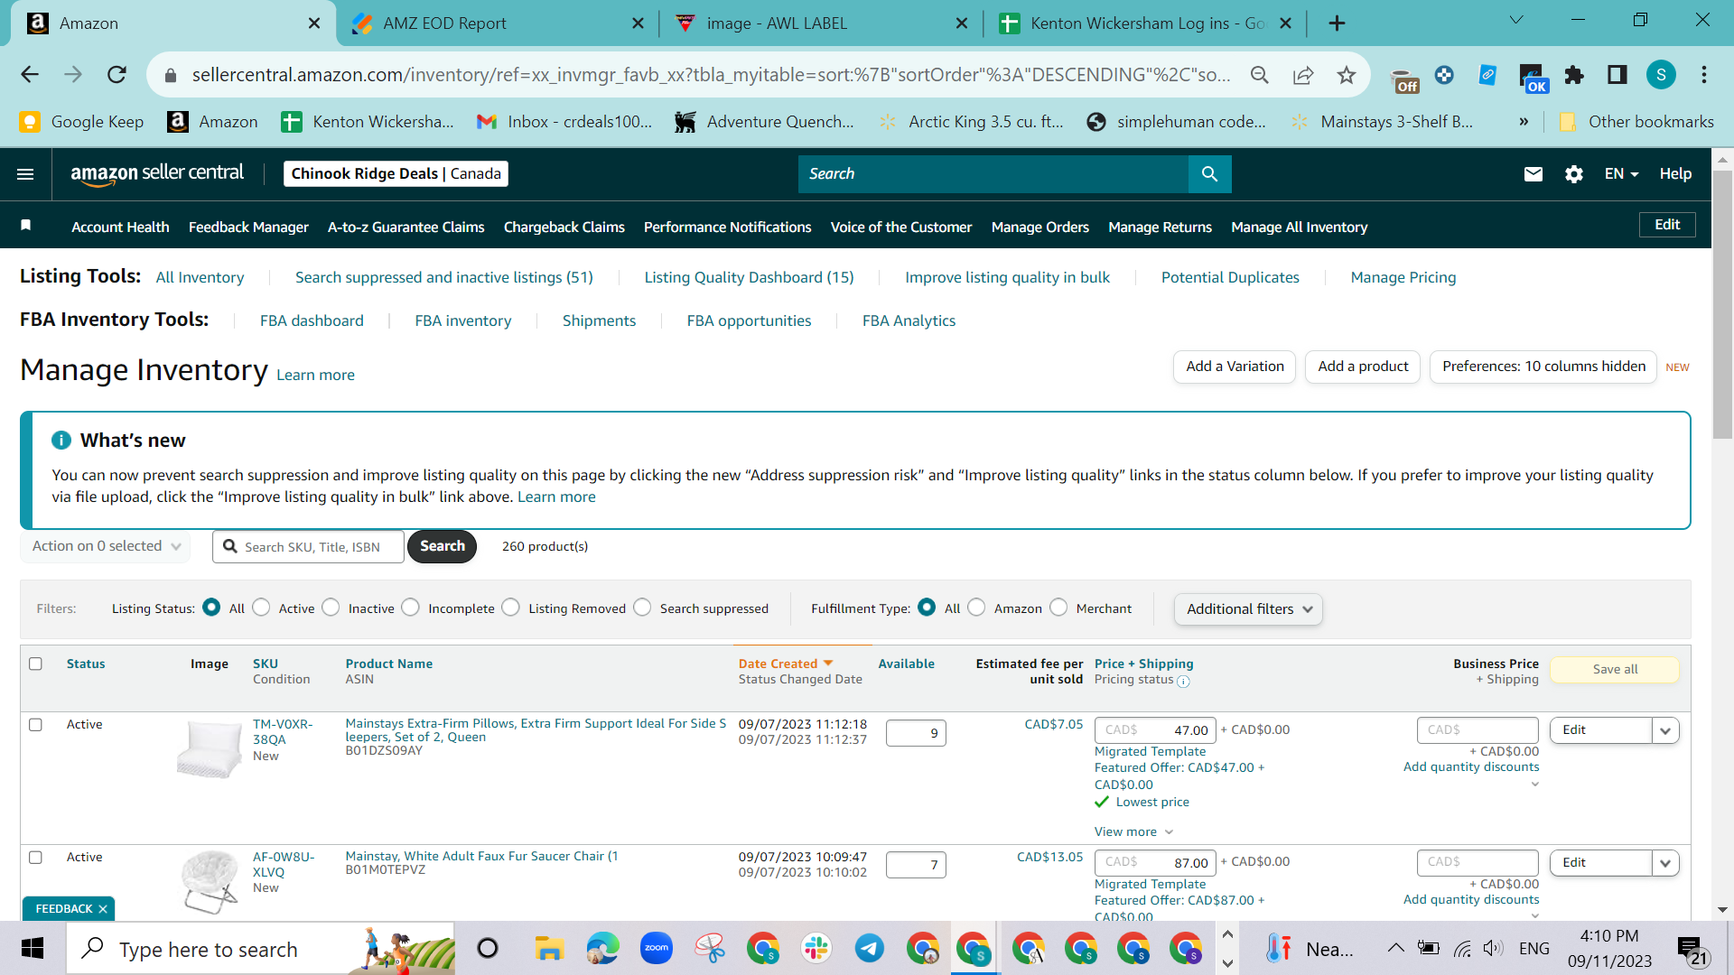Reload the page with the refresh icon
Screen dimensions: 1734x975
117,75
